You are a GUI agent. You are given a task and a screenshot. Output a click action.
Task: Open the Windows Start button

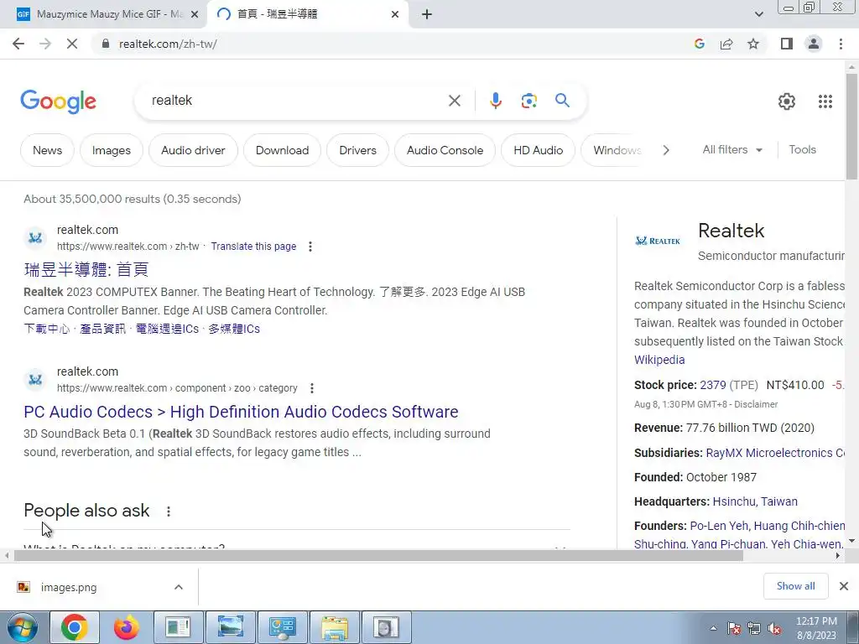pyautogui.click(x=23, y=627)
